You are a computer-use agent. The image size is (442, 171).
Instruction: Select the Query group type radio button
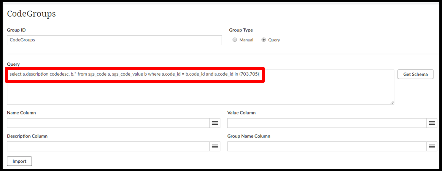click(x=264, y=40)
